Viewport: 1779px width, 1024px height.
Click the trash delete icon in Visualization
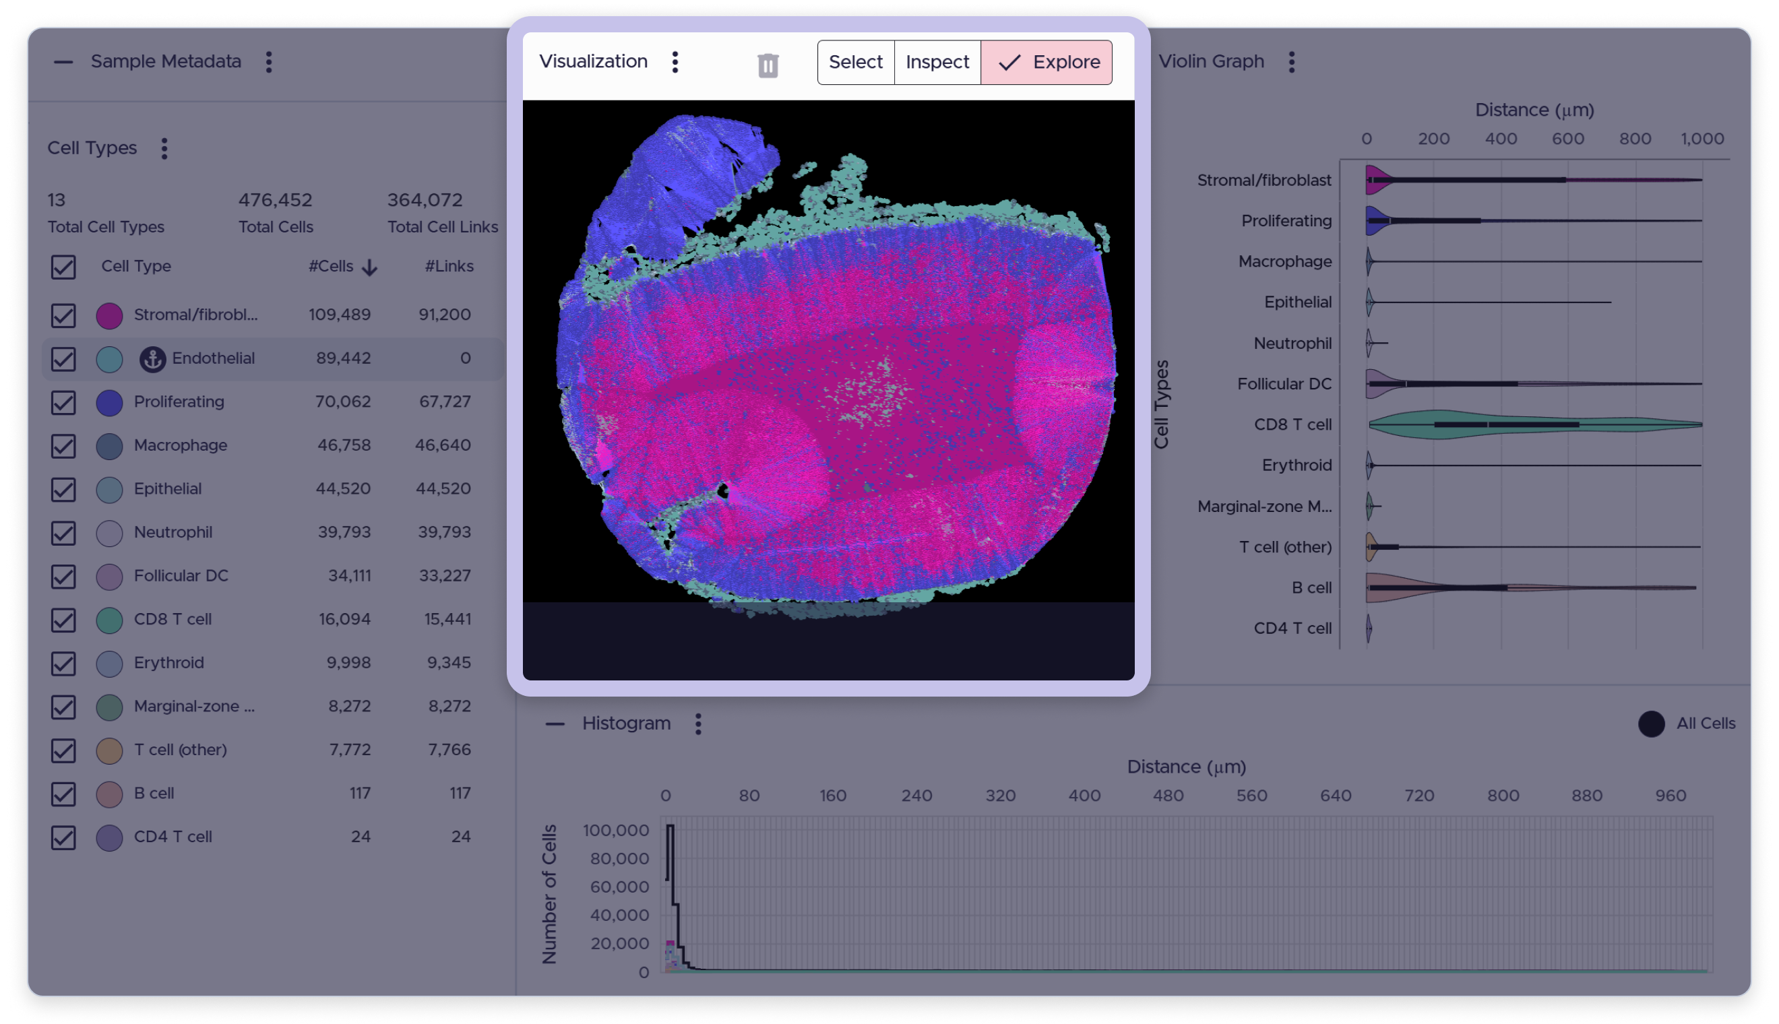768,65
